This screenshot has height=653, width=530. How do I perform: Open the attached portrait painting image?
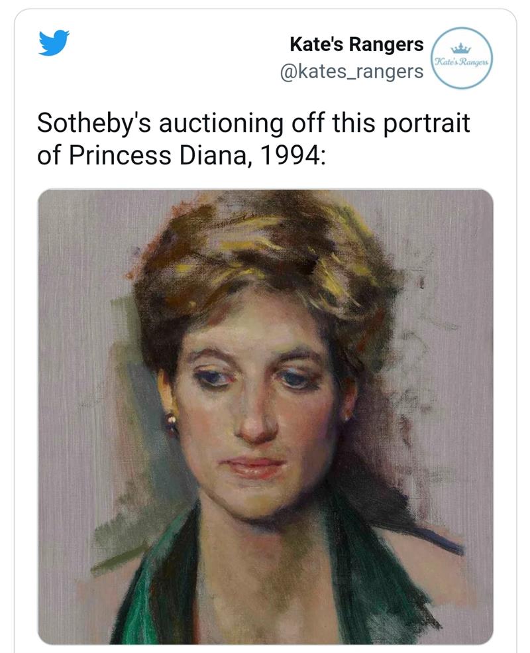[266, 417]
